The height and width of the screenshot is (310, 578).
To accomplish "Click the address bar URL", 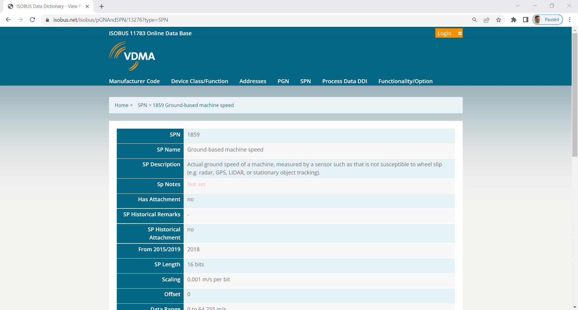I will (110, 20).
